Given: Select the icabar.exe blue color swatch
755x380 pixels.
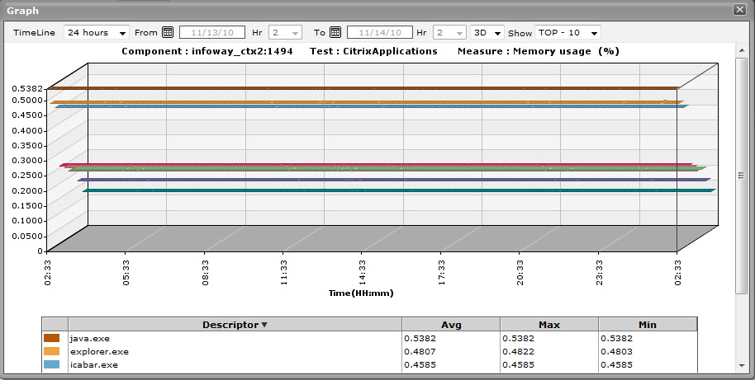Looking at the screenshot, I should pyautogui.click(x=51, y=364).
